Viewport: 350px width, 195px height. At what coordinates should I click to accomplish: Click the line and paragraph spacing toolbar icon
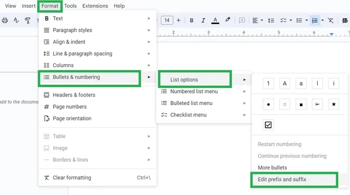click(x=271, y=20)
